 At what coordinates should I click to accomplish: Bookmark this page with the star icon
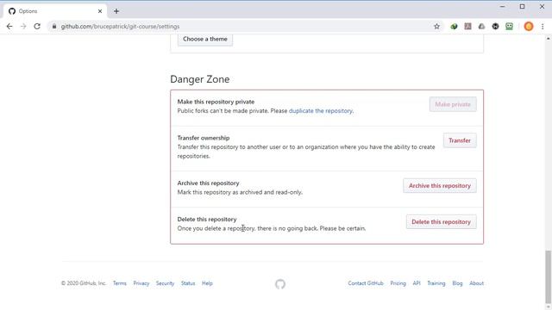436,27
